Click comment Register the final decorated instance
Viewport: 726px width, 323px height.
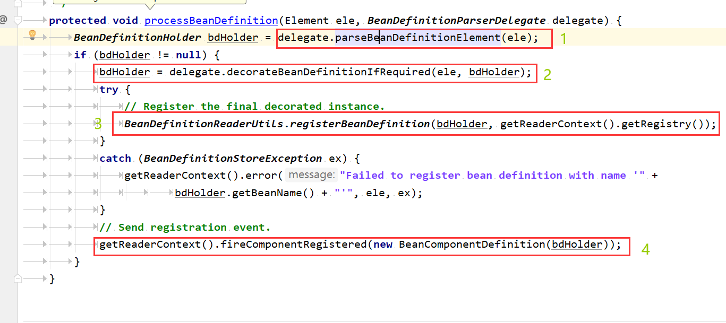coord(255,107)
